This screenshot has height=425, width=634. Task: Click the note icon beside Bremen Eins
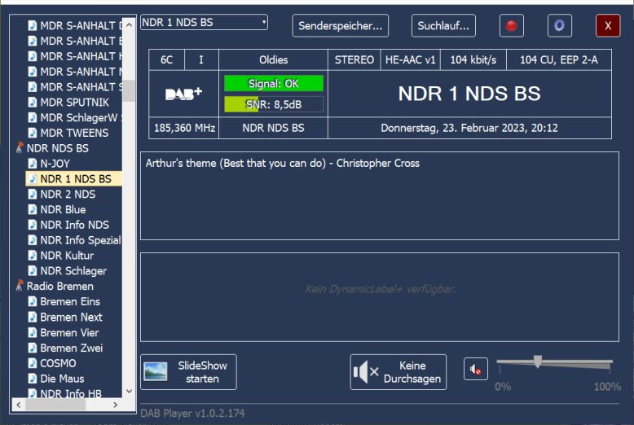(x=33, y=301)
